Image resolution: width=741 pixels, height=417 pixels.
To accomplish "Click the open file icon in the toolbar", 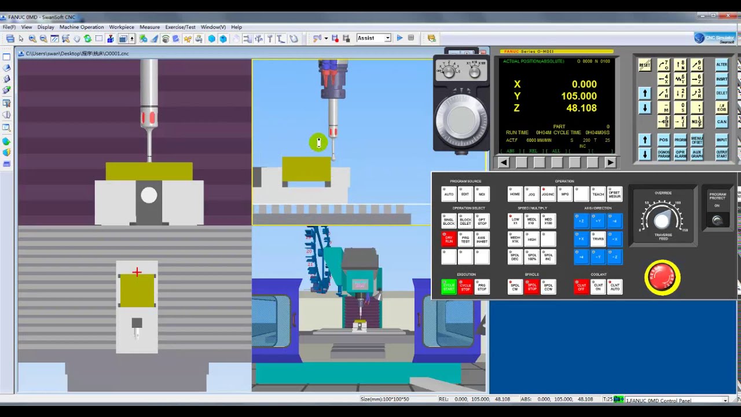I will [x=10, y=38].
